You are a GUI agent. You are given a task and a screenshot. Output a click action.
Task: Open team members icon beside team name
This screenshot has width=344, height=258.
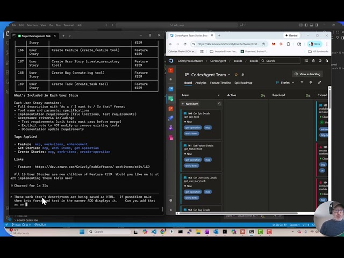click(x=243, y=75)
